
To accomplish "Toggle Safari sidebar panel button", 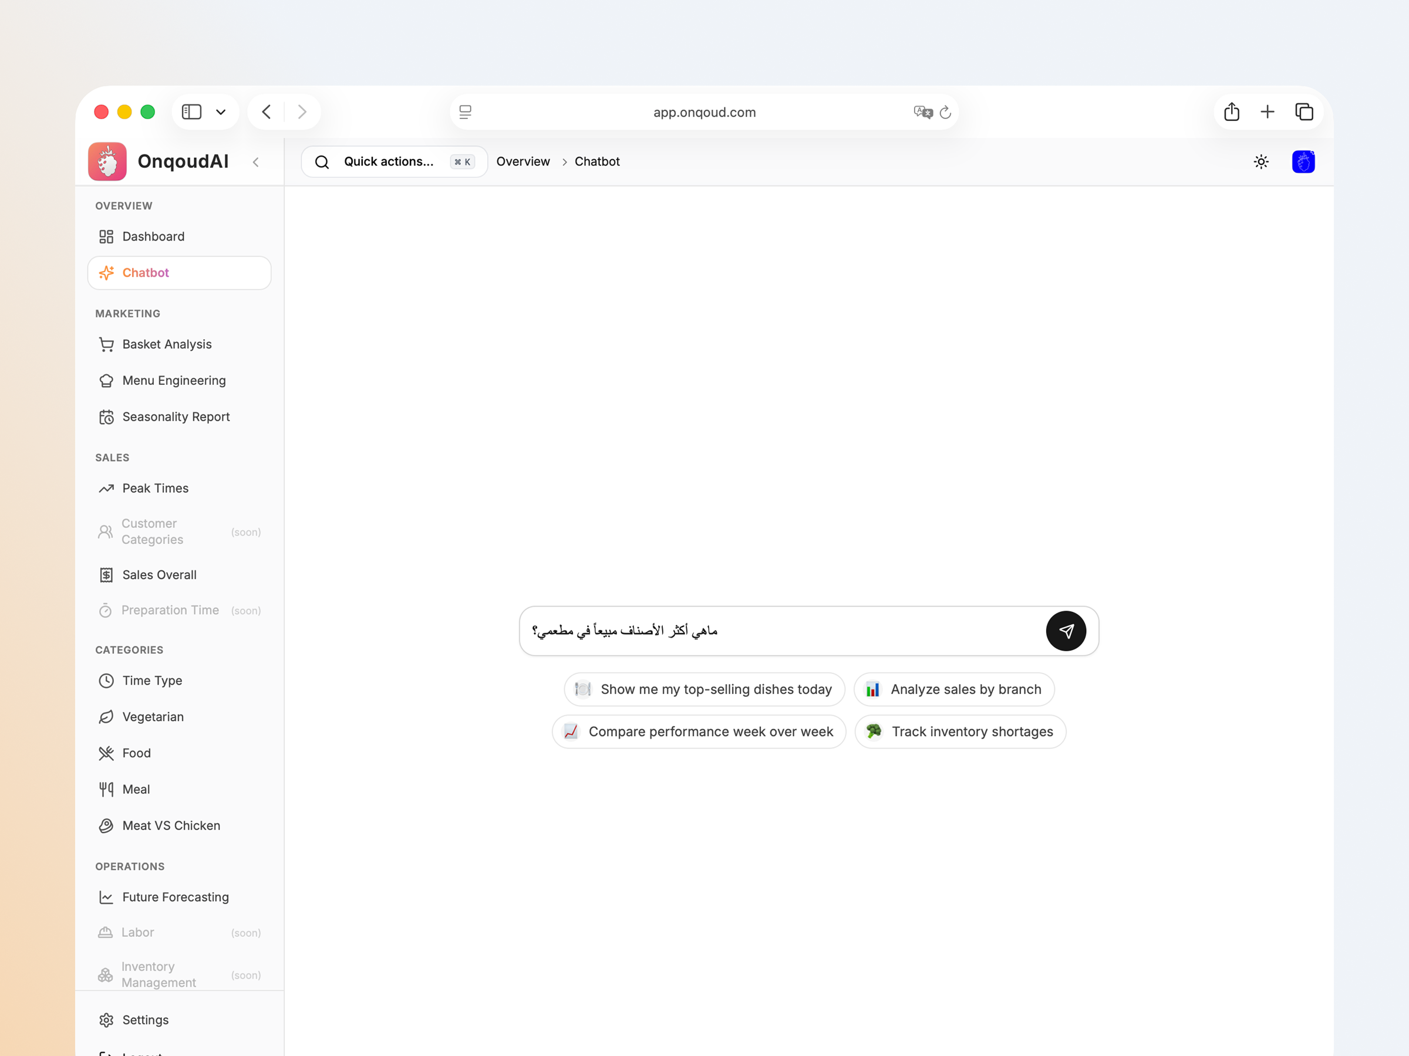I will point(192,112).
